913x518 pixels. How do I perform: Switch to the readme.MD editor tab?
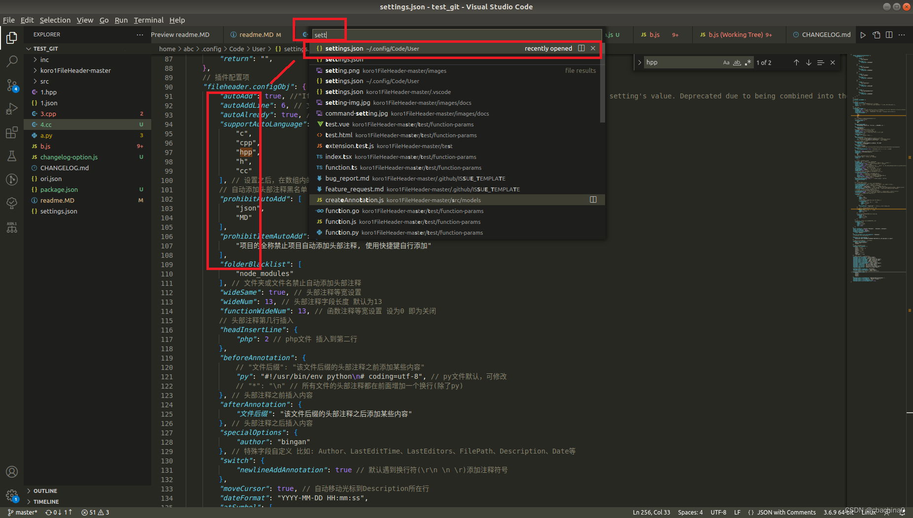[x=256, y=34]
